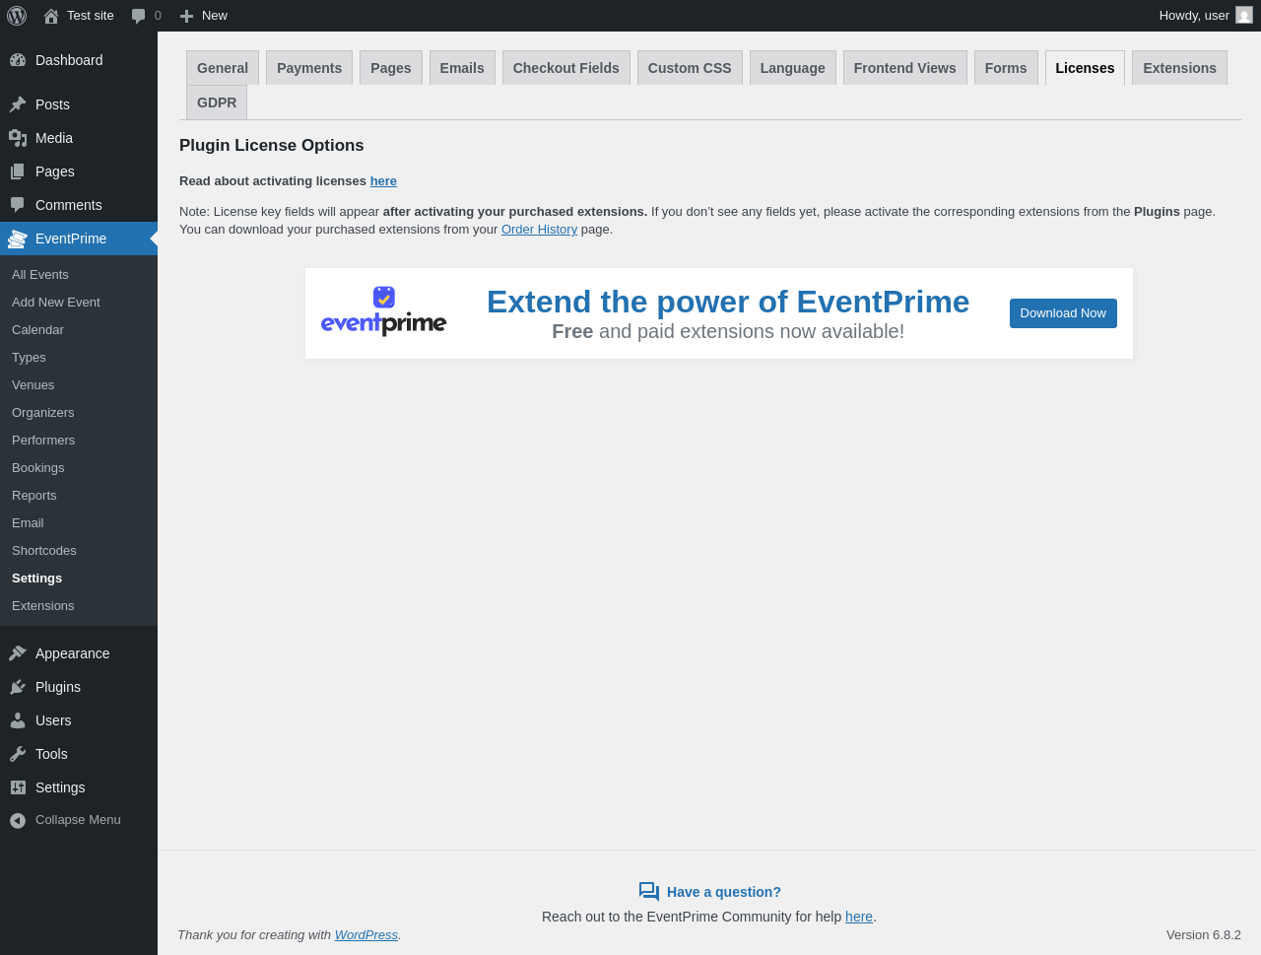Image resolution: width=1261 pixels, height=955 pixels.
Task: Select the Email submenu item
Action: pos(79,523)
